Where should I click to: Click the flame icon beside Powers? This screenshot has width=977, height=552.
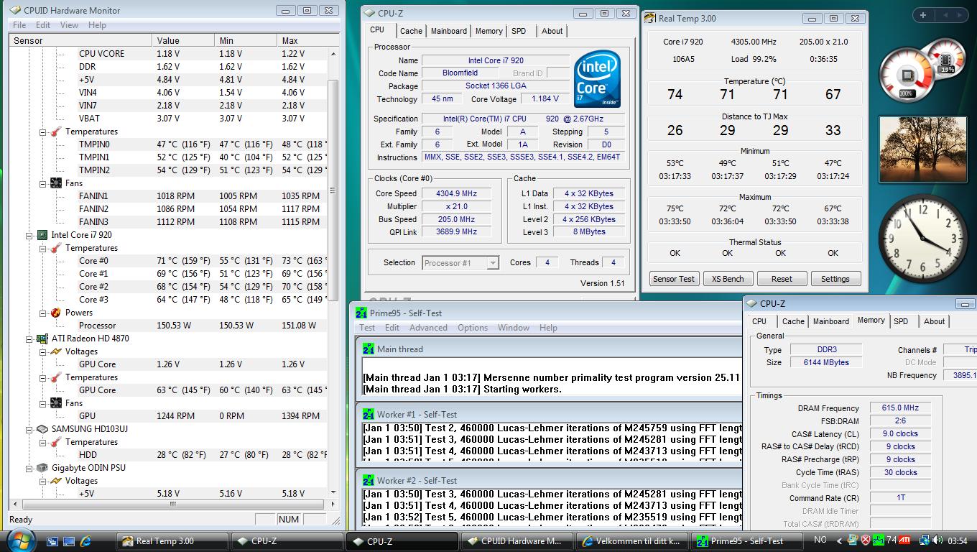click(55, 313)
